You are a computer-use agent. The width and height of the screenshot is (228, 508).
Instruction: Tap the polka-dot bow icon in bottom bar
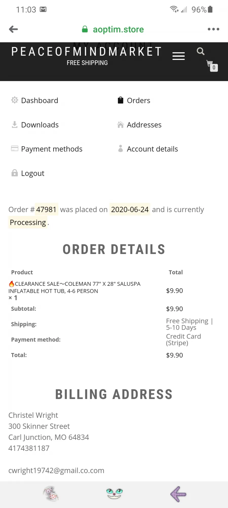[51, 494]
